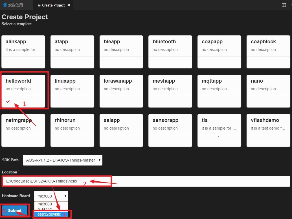Click the Submit button
The width and height of the screenshot is (292, 219).
[x=15, y=211]
